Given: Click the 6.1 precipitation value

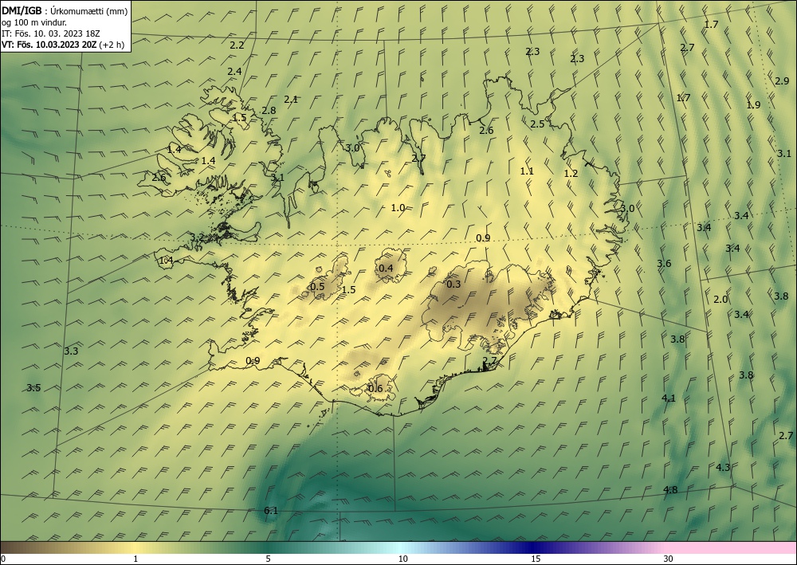Looking at the screenshot, I should (x=271, y=511).
